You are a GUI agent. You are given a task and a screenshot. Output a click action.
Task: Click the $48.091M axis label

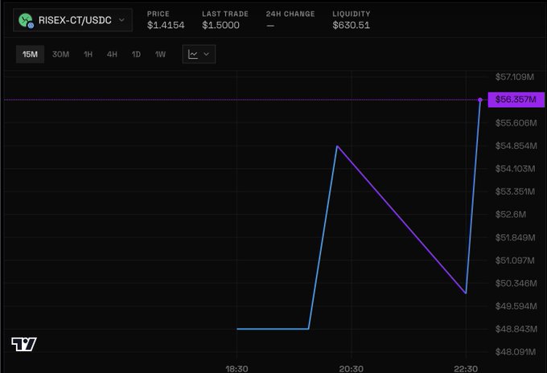pyautogui.click(x=516, y=352)
